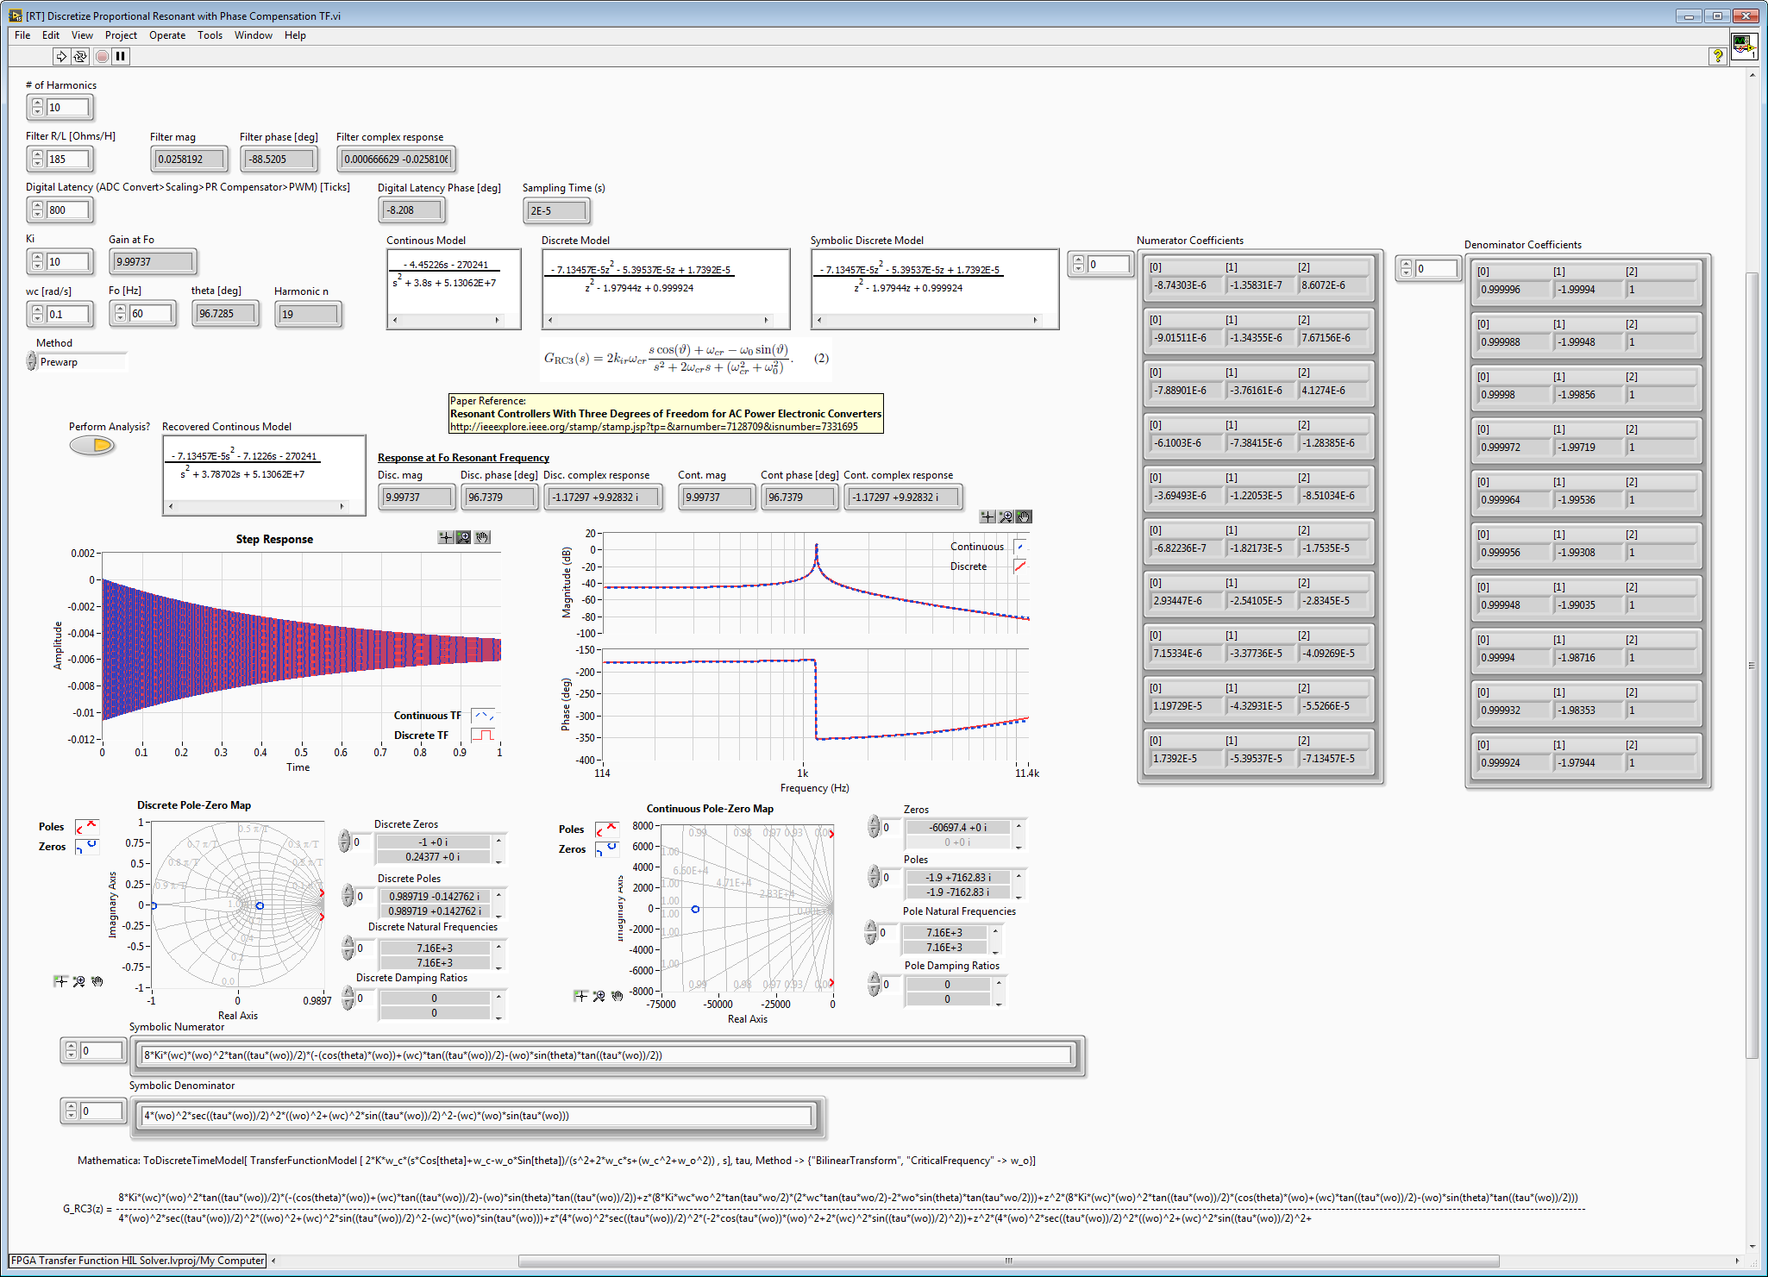Click wc [rad/s] stepper arrows
Viewport: 1768px width, 1277px height.
[37, 315]
